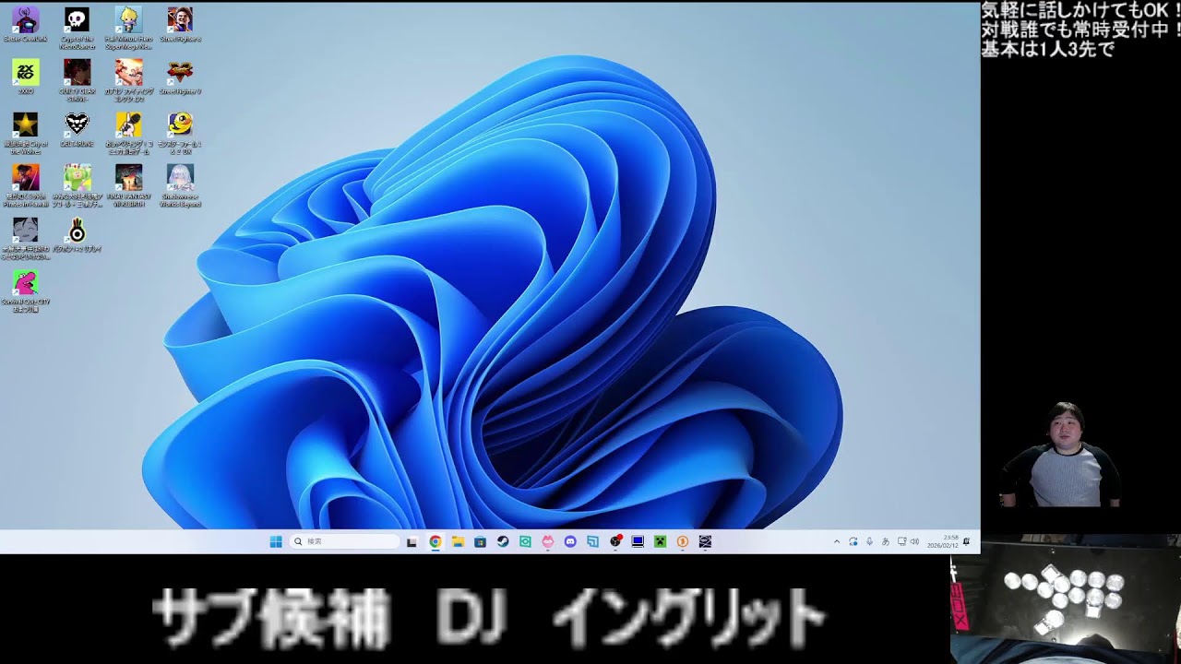This screenshot has width=1181, height=664.
Task: Open the last pinned taskbar app
Action: 706,542
